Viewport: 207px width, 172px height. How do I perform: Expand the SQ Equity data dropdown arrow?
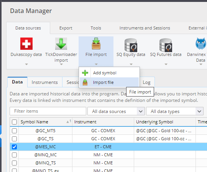tap(131, 64)
